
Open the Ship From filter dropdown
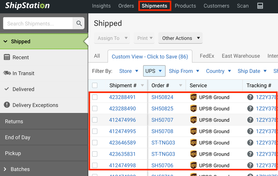(184, 71)
